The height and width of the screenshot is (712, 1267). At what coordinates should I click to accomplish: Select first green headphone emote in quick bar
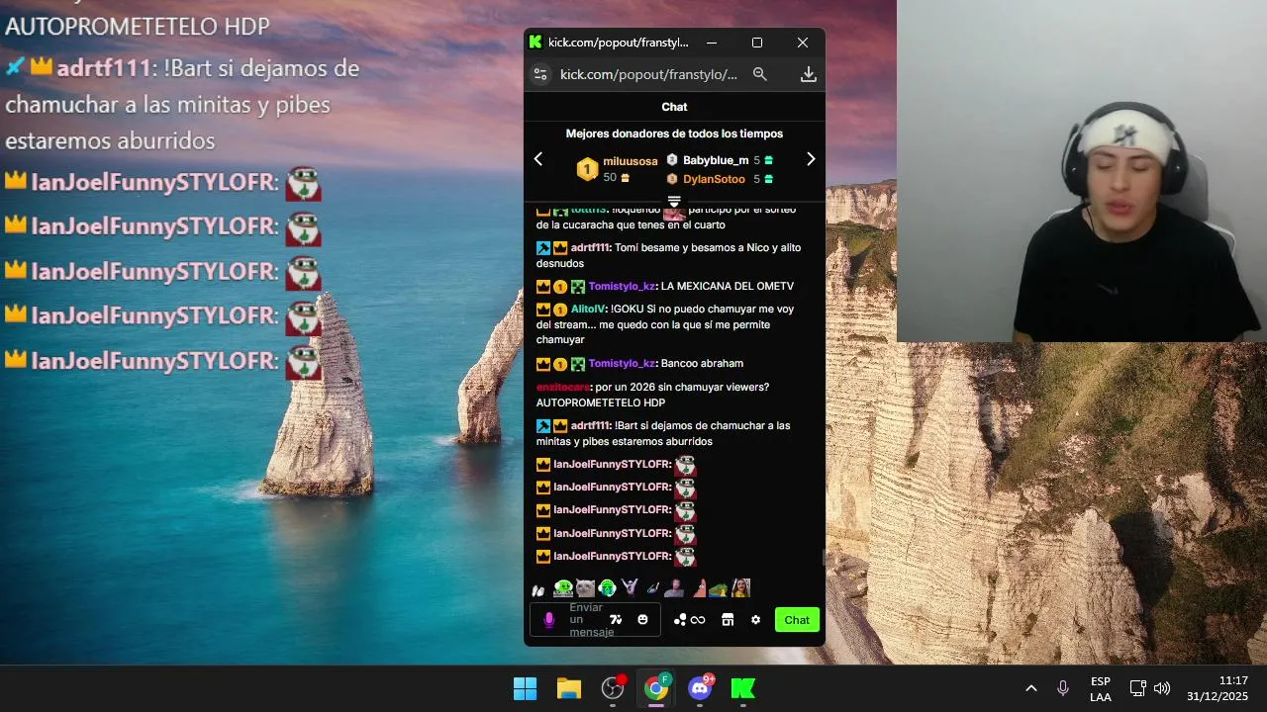563,588
